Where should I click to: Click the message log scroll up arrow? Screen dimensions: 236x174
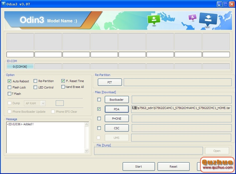click(87, 124)
